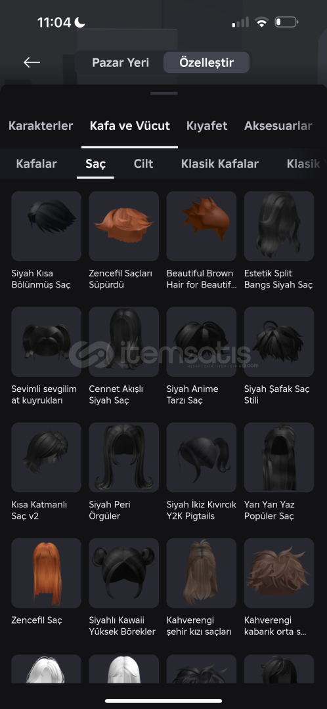The image size is (327, 709).
Task: Choose Siyahlı Kawaii Yüksek Börekler buns
Action: click(x=124, y=573)
